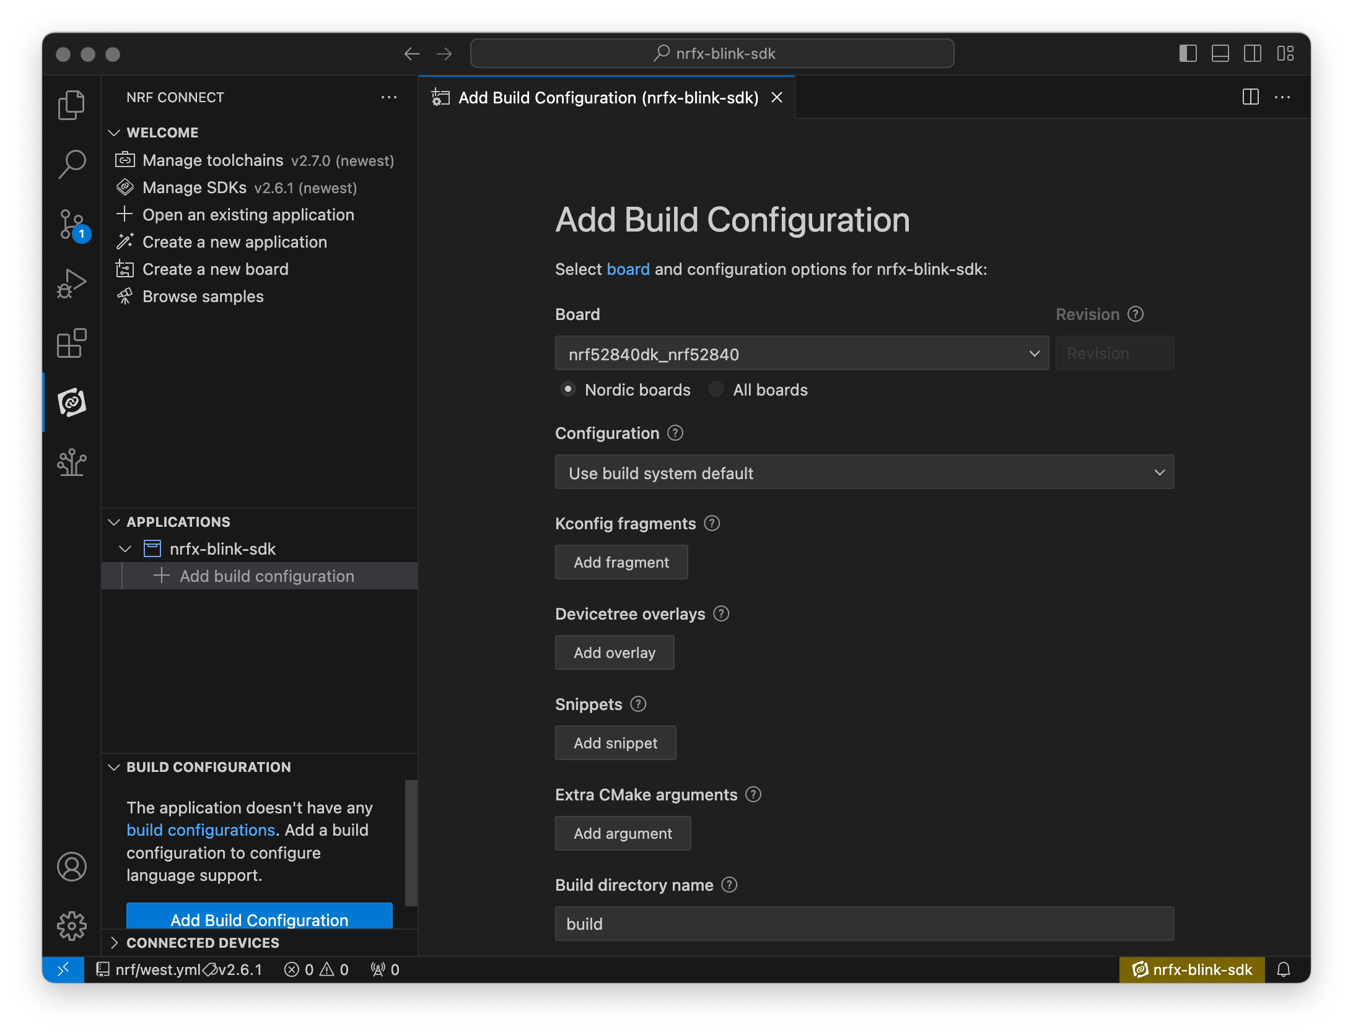Click the Build directory name help icon

pos(729,885)
